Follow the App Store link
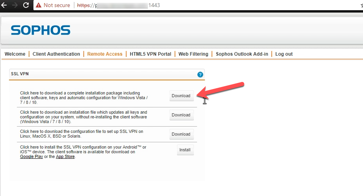The width and height of the screenshot is (363, 196). [65, 156]
